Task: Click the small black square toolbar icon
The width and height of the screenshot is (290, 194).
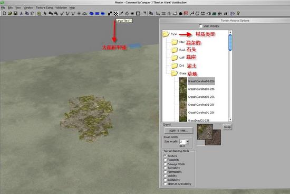Action: [132, 13]
